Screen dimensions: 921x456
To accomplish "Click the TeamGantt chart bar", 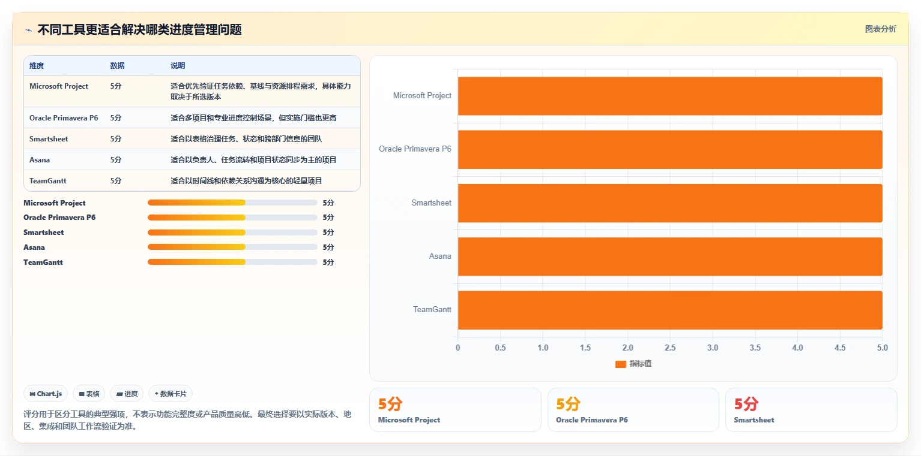I will coord(670,310).
